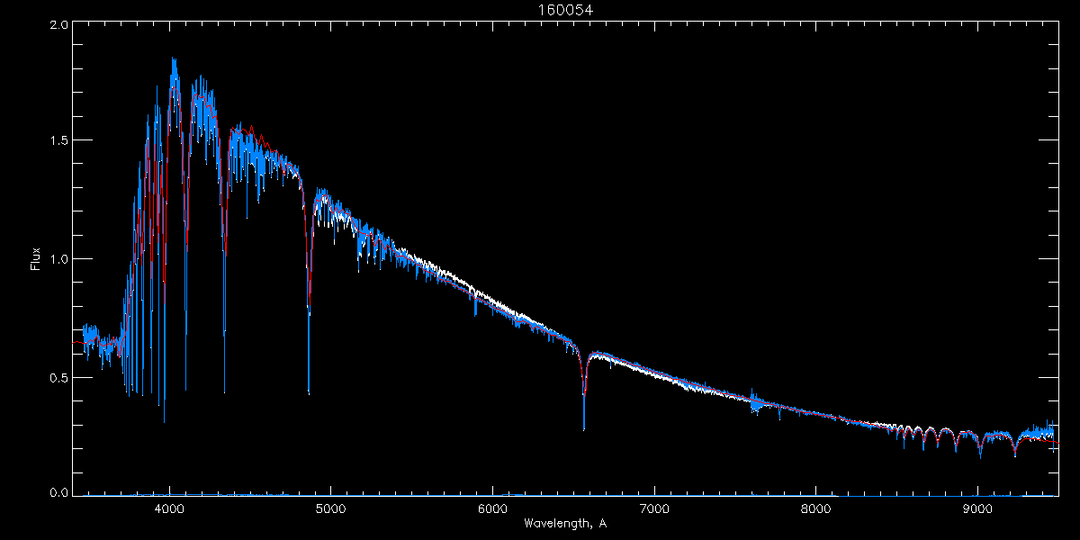Select the Flux y-axis label
This screenshot has height=540, width=1080.
tap(35, 259)
